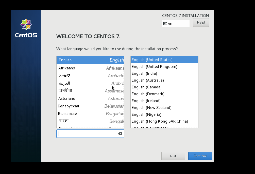This screenshot has height=174, width=255.
Task: Clear the language search field text
Action: (120, 134)
